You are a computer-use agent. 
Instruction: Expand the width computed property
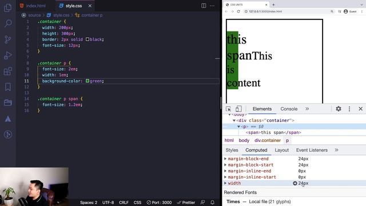pyautogui.click(x=225, y=183)
